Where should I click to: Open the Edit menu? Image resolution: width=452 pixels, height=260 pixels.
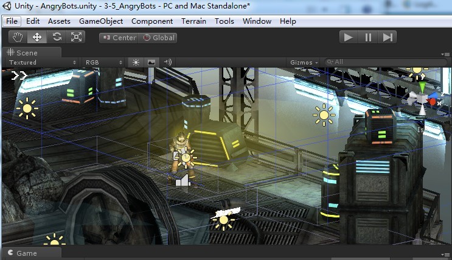point(33,21)
